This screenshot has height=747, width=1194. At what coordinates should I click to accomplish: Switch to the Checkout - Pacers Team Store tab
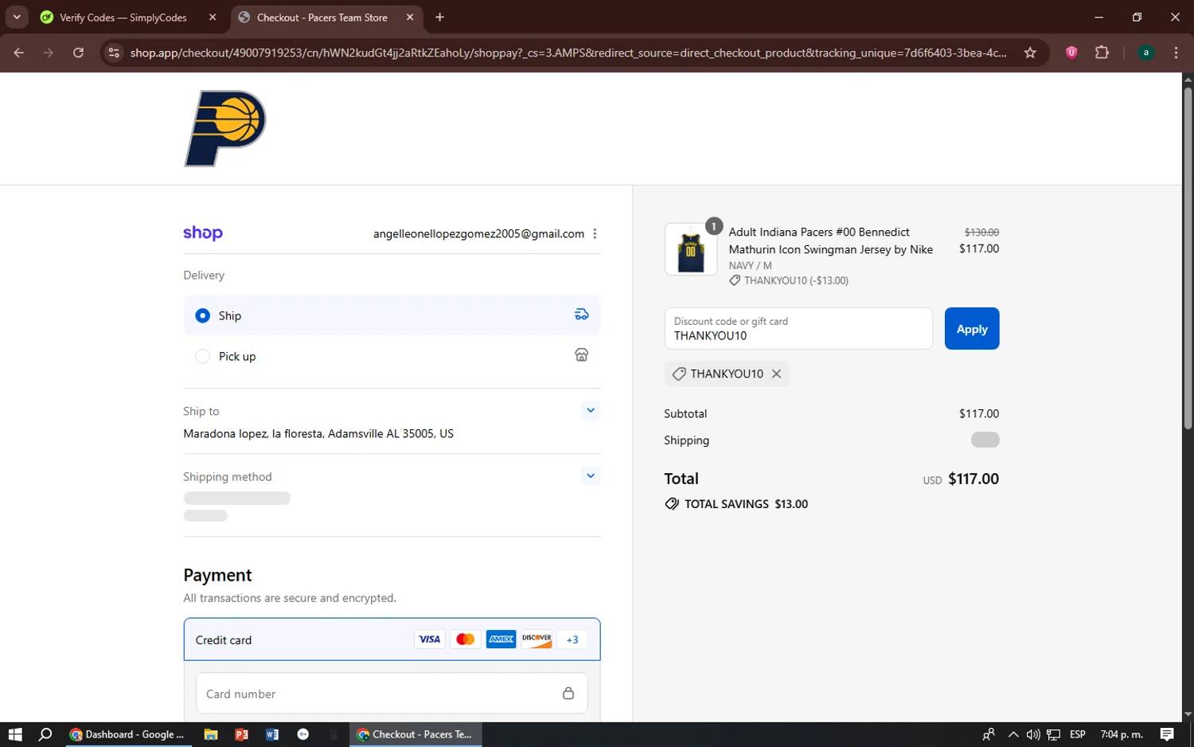click(322, 18)
